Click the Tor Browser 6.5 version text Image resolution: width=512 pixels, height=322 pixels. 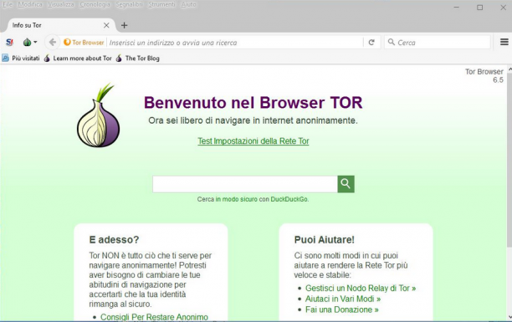[484, 76]
